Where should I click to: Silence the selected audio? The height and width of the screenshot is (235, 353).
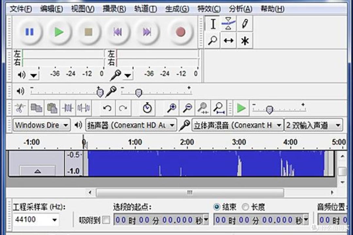point(84,108)
